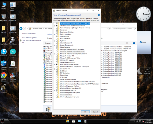Viewport: 153px width, 124px height.
Task: Open the view options dropdown arrow in Programs list
Action: pyautogui.click(x=130, y=43)
